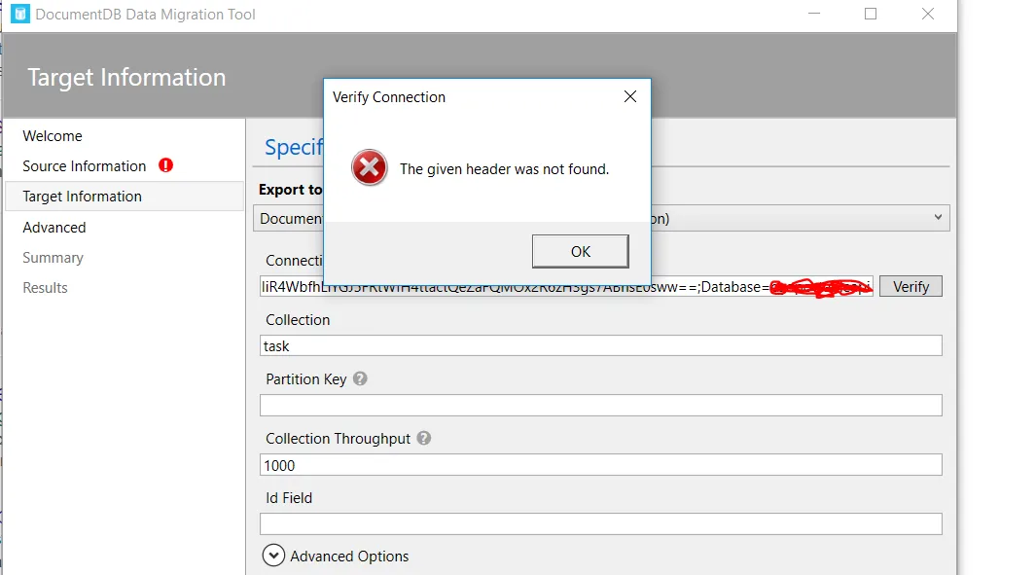Click the 'Target Information' page heading

tap(126, 77)
